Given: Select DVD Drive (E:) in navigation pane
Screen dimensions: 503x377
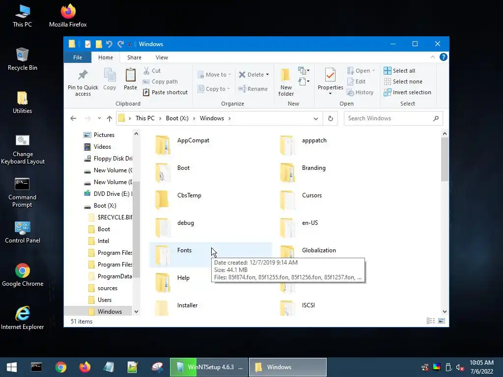Looking at the screenshot, I should coord(108,193).
